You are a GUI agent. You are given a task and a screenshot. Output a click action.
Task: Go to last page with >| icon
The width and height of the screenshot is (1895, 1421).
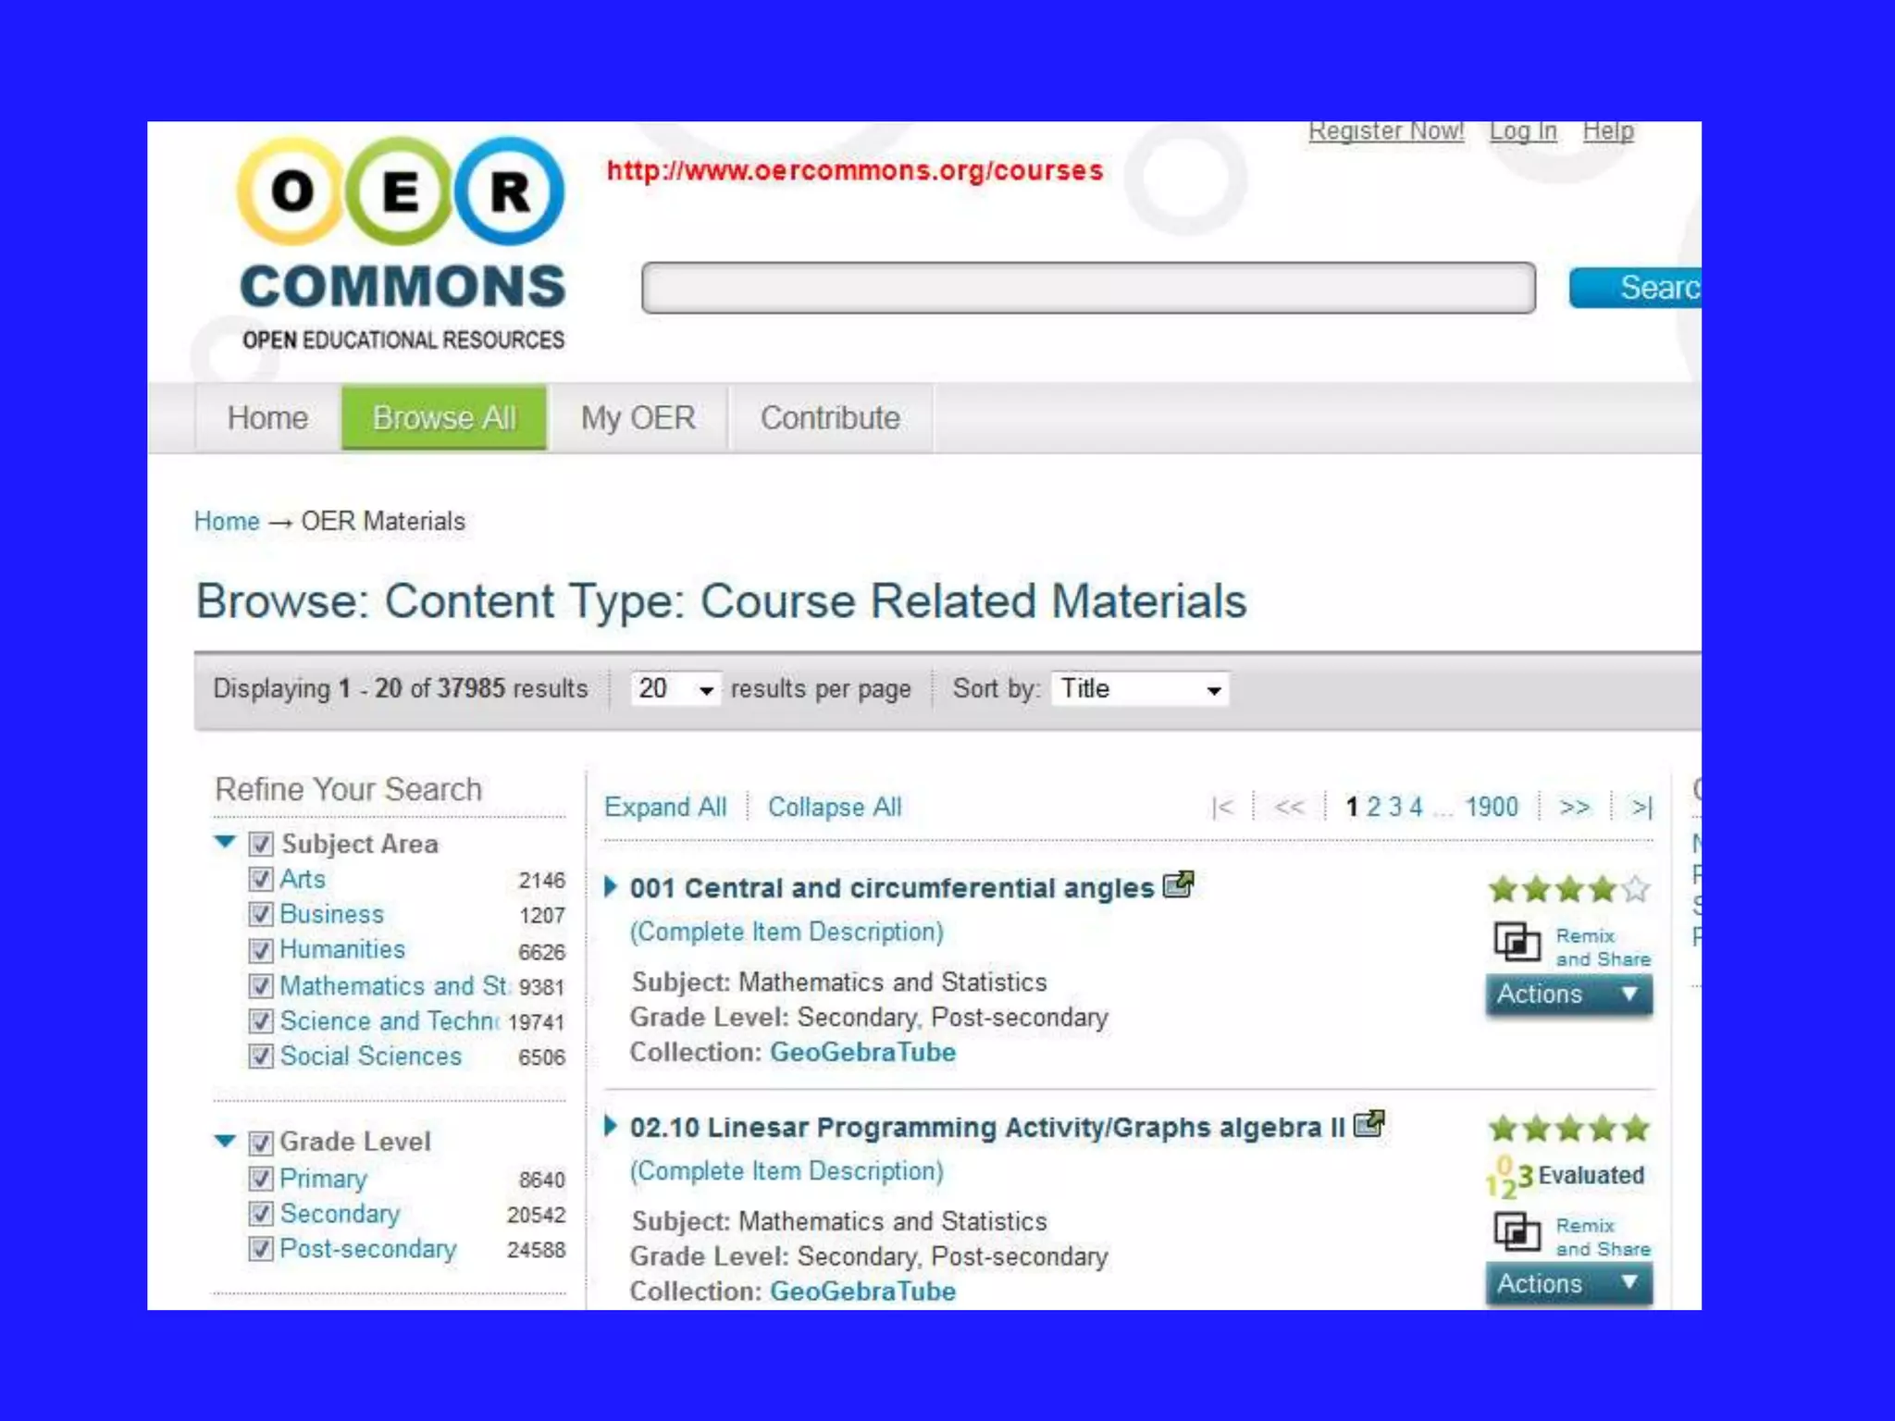[x=1641, y=808]
